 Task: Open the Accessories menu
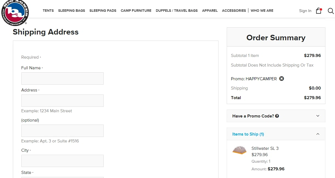click(x=234, y=11)
